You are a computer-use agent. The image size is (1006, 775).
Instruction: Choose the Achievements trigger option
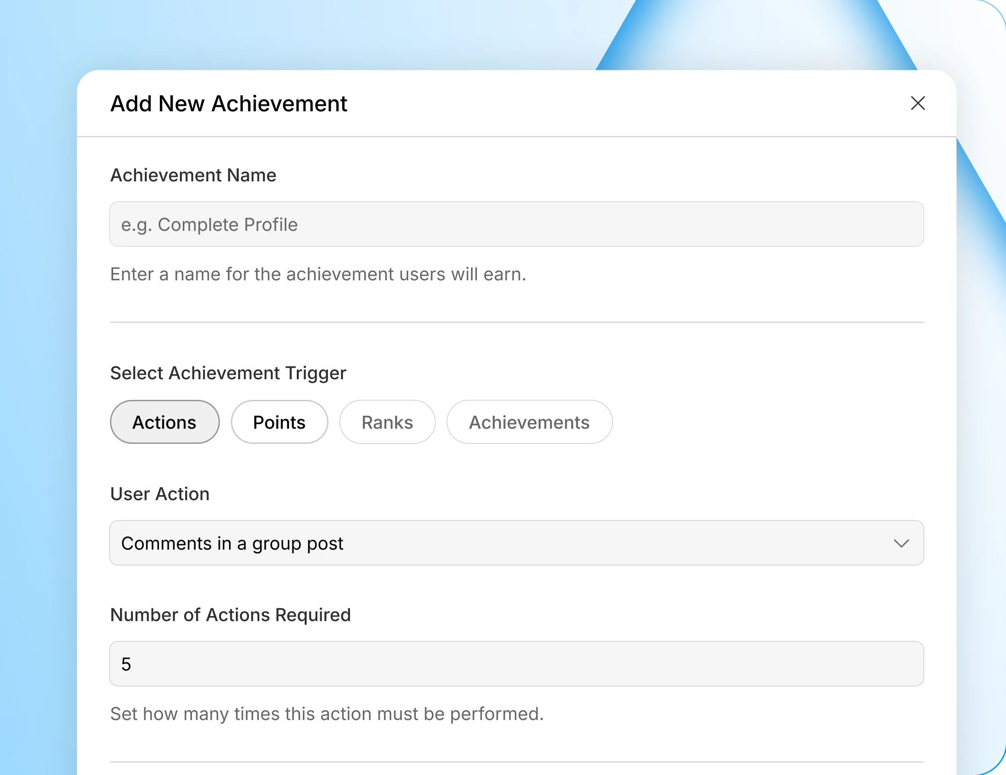529,422
